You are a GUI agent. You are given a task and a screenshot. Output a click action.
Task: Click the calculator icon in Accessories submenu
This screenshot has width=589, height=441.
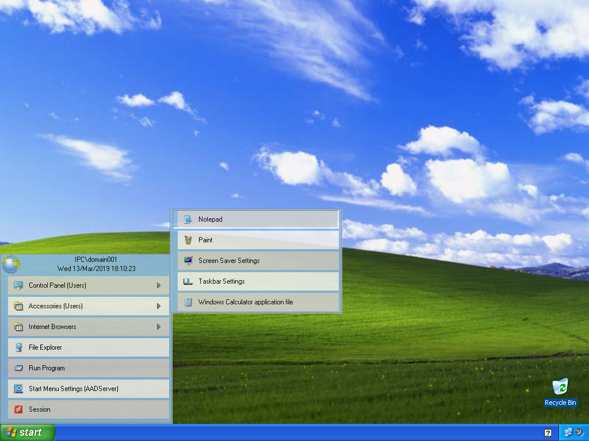[x=188, y=302]
